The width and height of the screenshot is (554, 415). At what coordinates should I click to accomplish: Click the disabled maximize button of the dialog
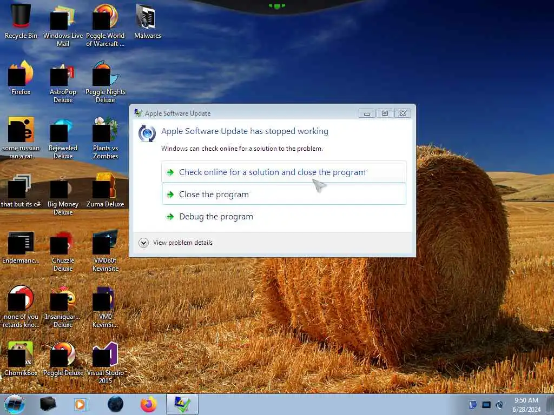[385, 113]
